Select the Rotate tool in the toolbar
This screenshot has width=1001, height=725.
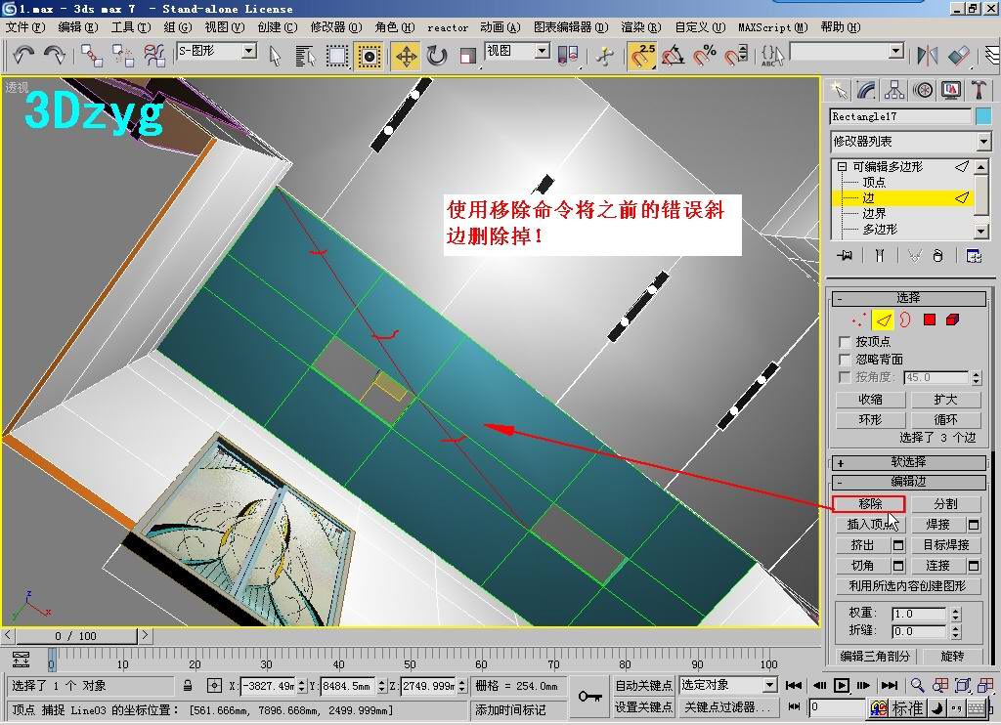coord(437,56)
